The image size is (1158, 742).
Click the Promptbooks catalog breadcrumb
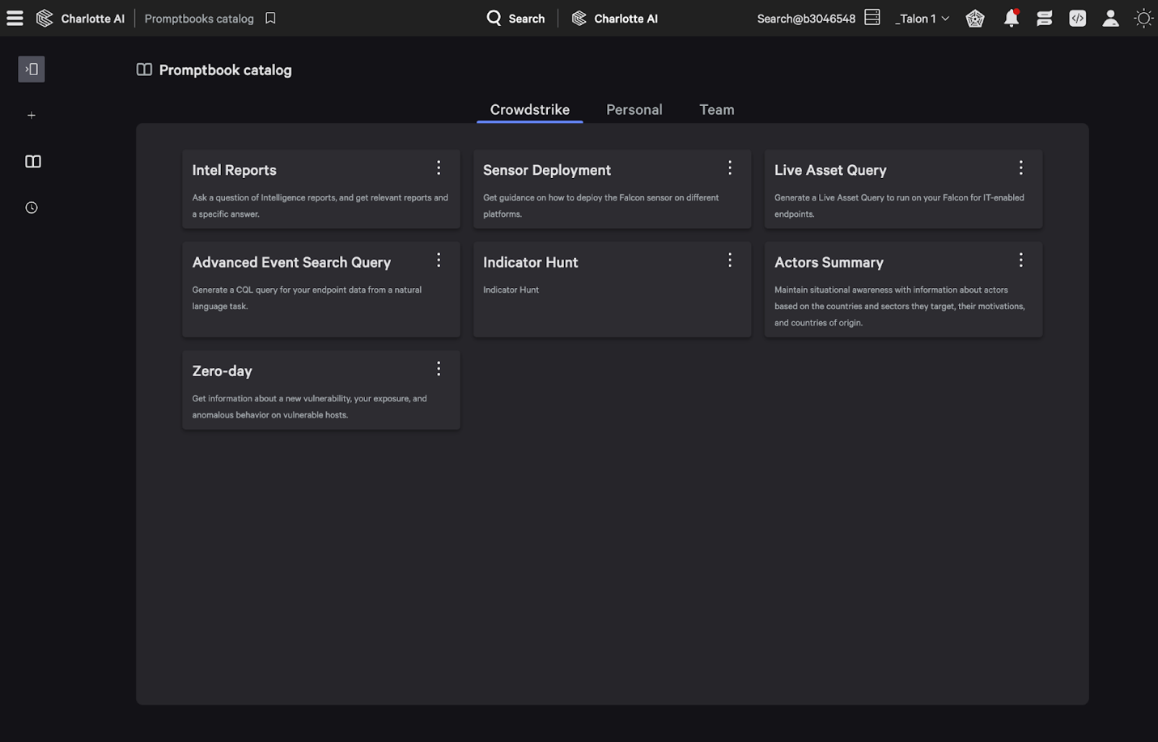[199, 18]
